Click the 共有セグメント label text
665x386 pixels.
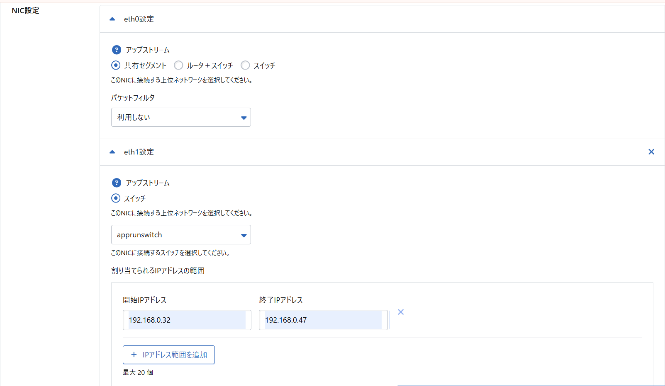coord(145,65)
